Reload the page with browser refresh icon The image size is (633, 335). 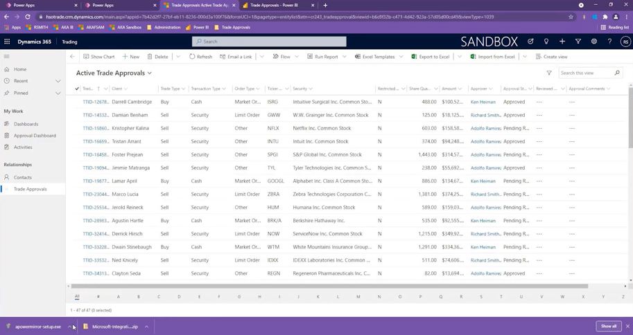28,17
